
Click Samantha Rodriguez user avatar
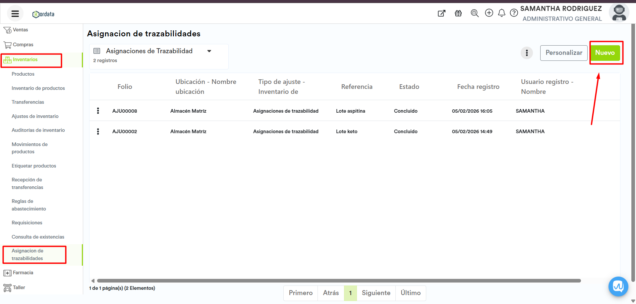click(x=619, y=13)
